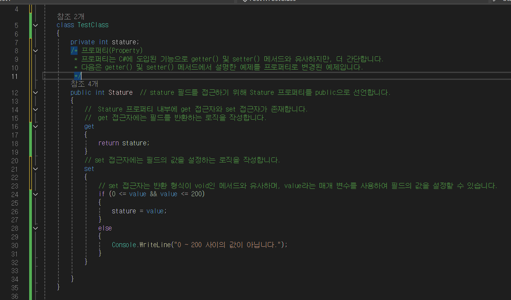Screen dimensions: 511x300
Task: Click the Stature property name in declaration
Action: (120, 92)
